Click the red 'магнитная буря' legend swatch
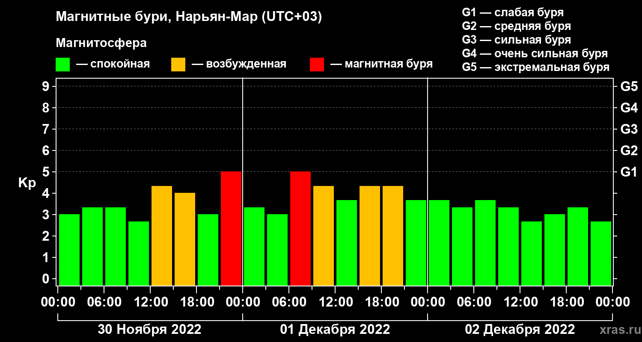Viewport: 642px width, 342px height. tap(317, 65)
